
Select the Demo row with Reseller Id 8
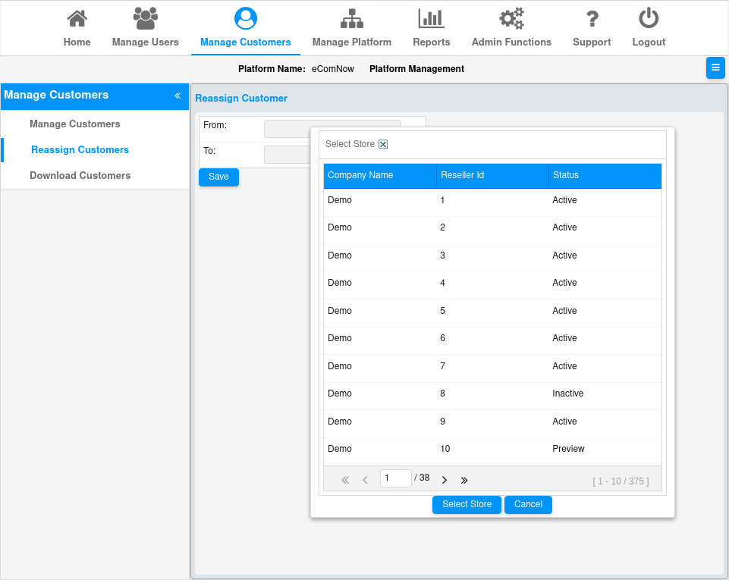point(455,393)
